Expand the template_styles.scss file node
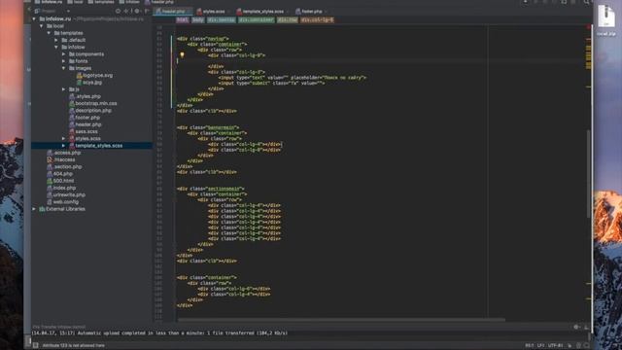 [64, 146]
